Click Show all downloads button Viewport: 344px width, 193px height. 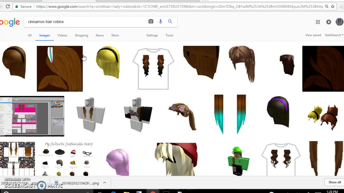point(335,182)
